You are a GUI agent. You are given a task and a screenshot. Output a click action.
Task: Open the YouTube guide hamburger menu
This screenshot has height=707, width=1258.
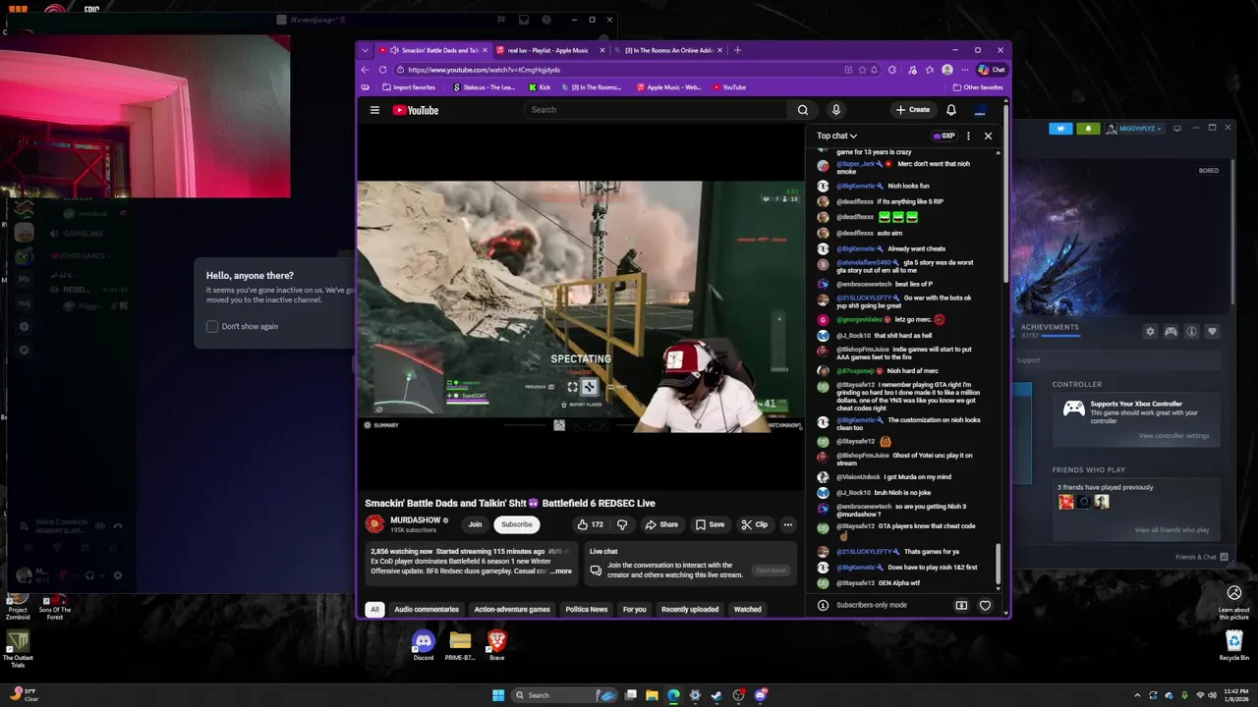[x=374, y=110]
